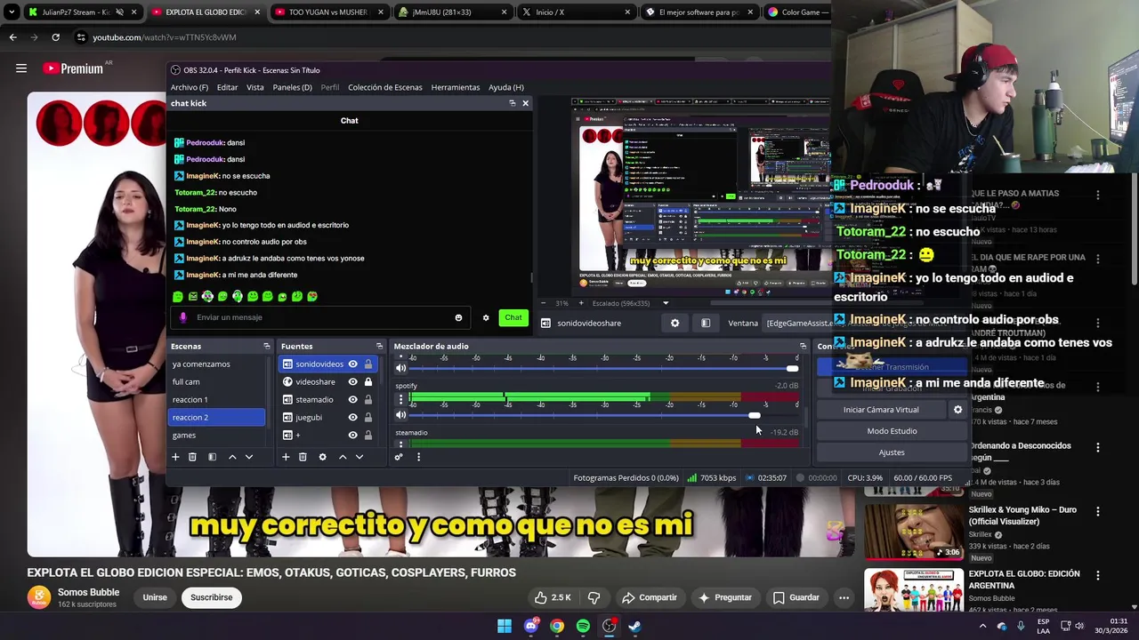Viewport: 1139px width, 640px height.
Task: Undock the Mezclador de audio panel
Action: point(803,346)
